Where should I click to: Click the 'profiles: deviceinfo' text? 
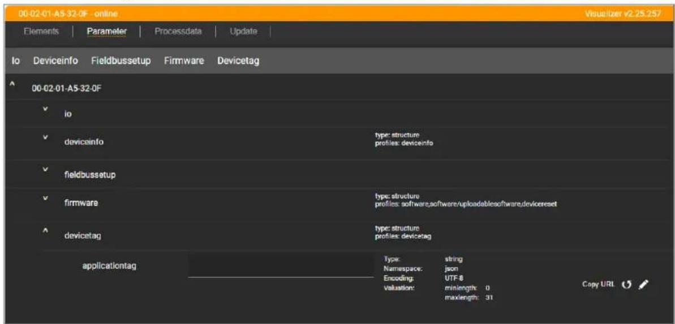click(x=404, y=144)
